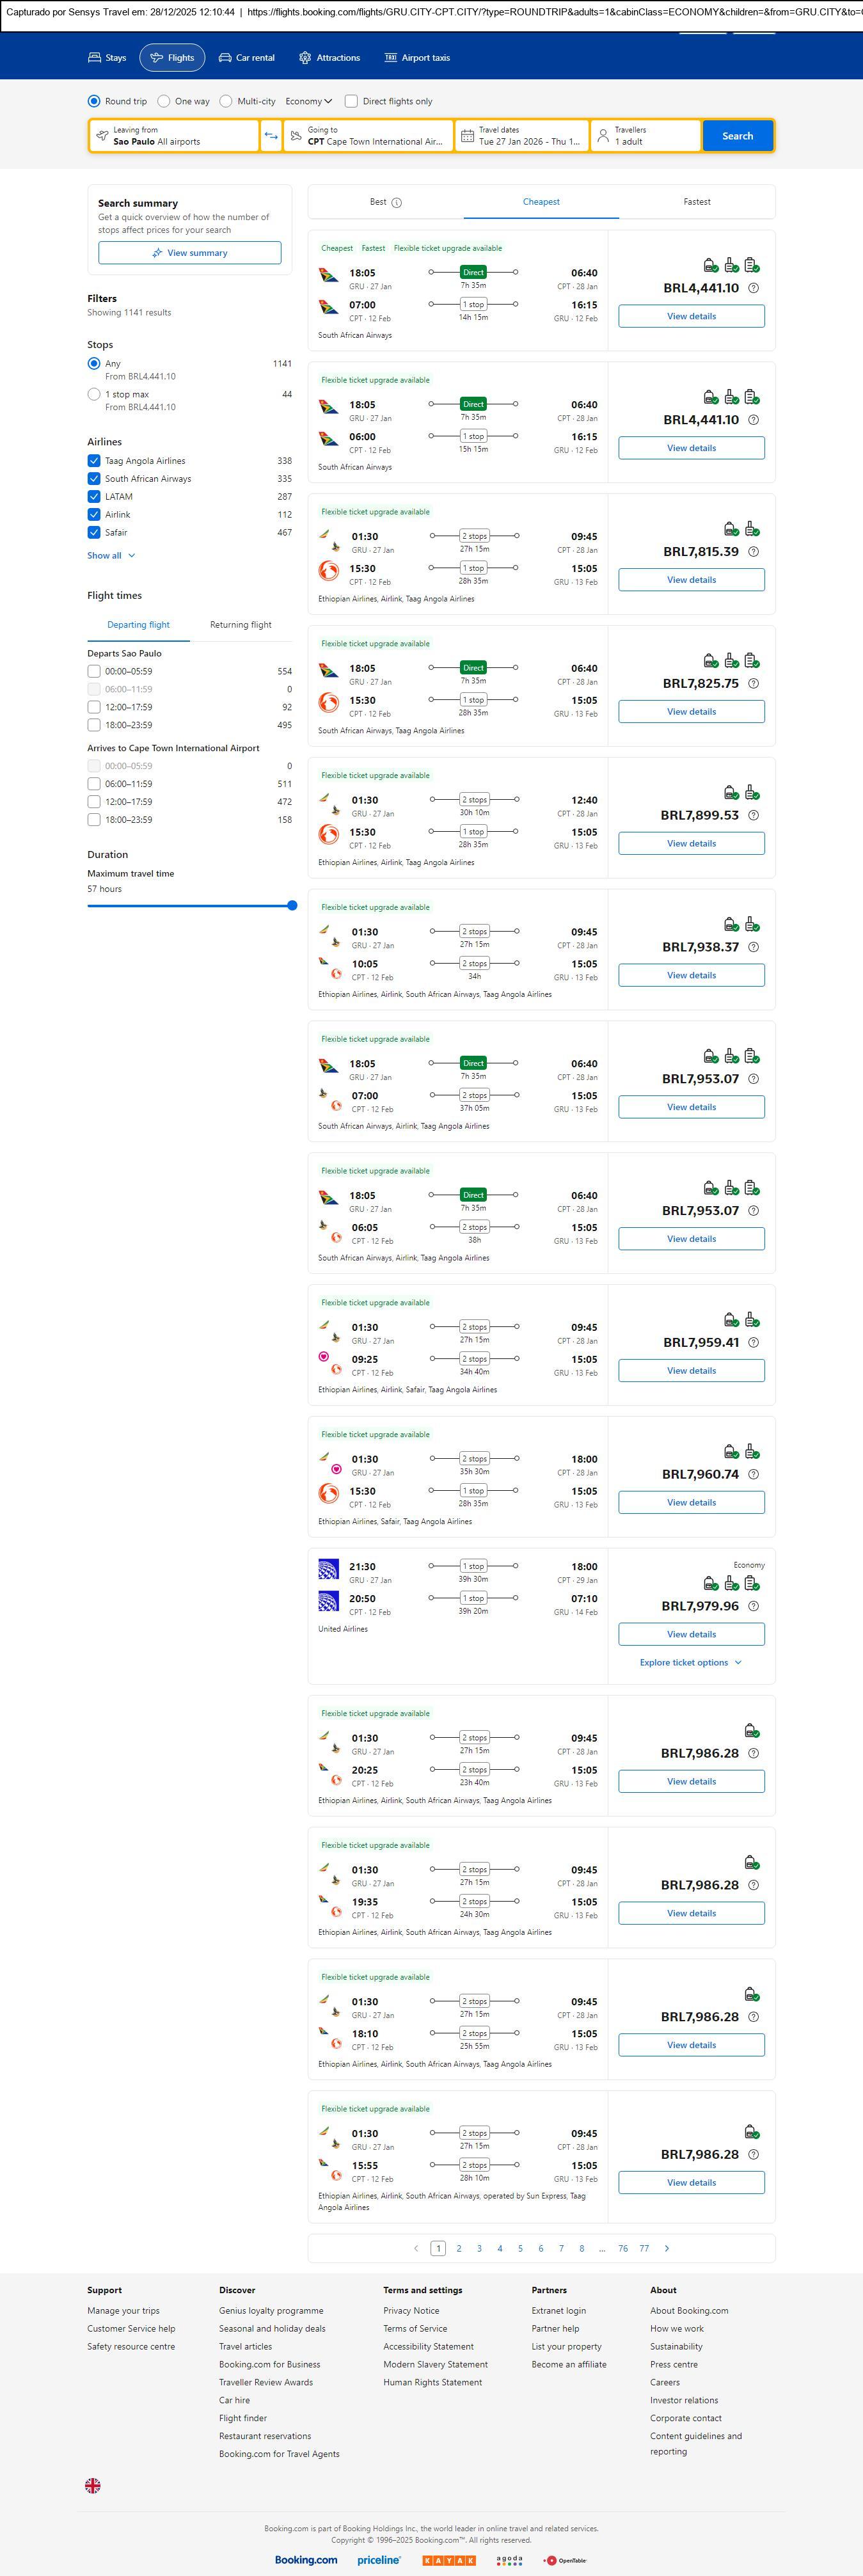Click the Attractions icon in top navigation
The image size is (863, 2576).
coord(305,58)
